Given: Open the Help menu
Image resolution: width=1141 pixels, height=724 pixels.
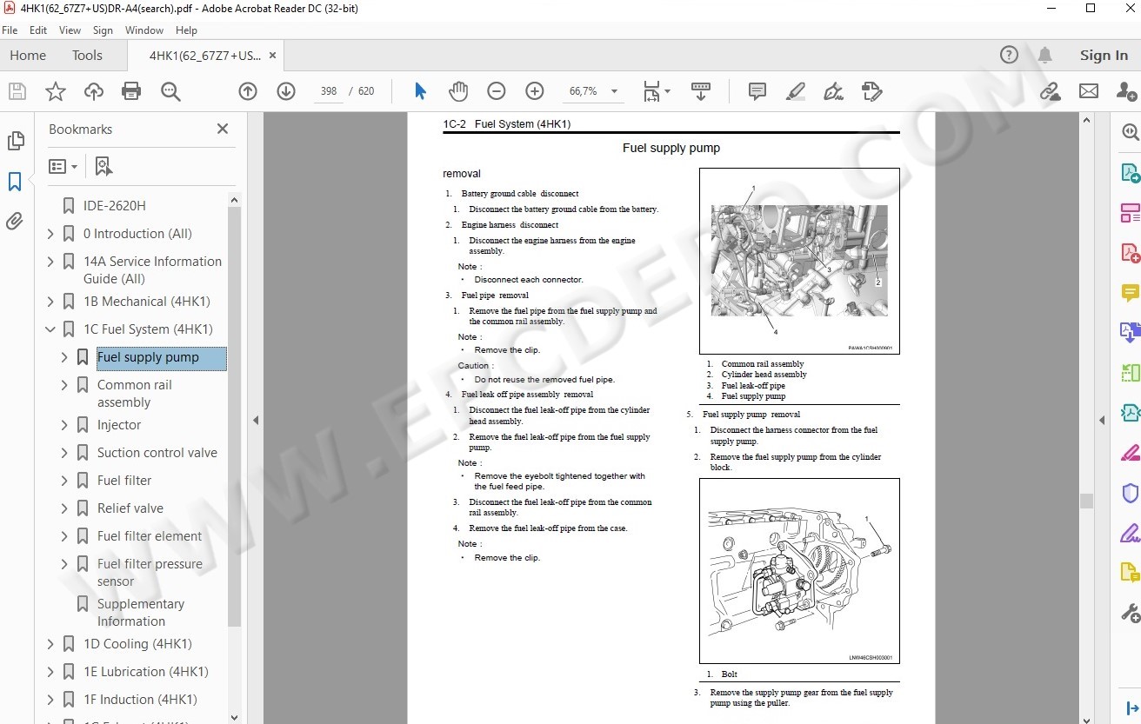Looking at the screenshot, I should [186, 30].
